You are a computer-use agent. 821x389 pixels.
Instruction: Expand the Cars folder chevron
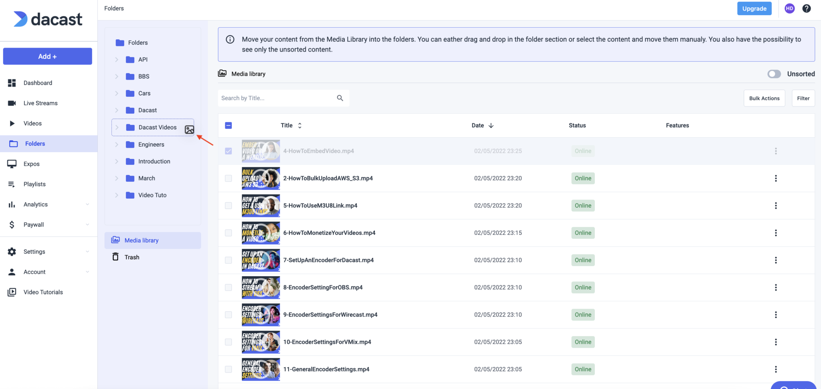click(x=117, y=93)
